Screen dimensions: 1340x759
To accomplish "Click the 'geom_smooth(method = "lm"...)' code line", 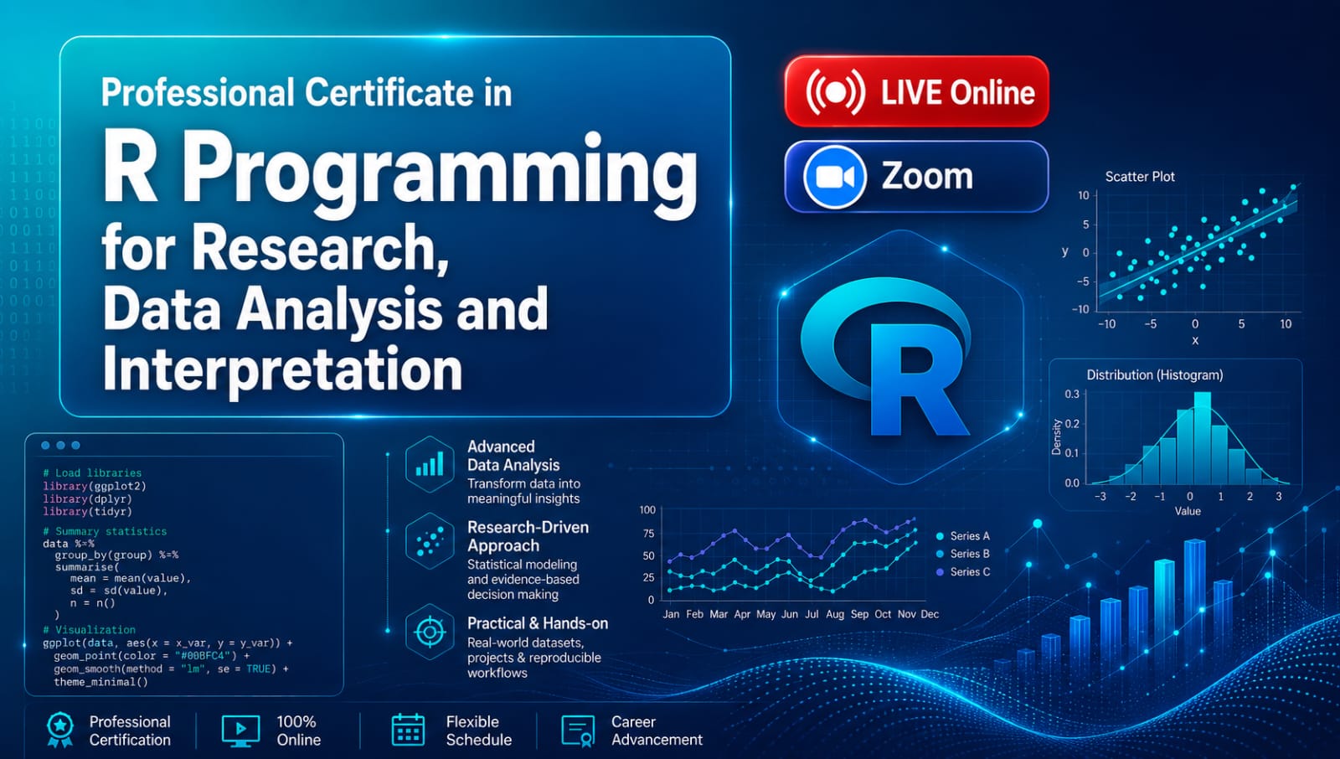I will pos(171,669).
